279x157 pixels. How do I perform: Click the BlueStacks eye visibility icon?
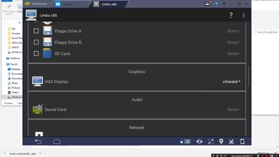click(x=199, y=141)
